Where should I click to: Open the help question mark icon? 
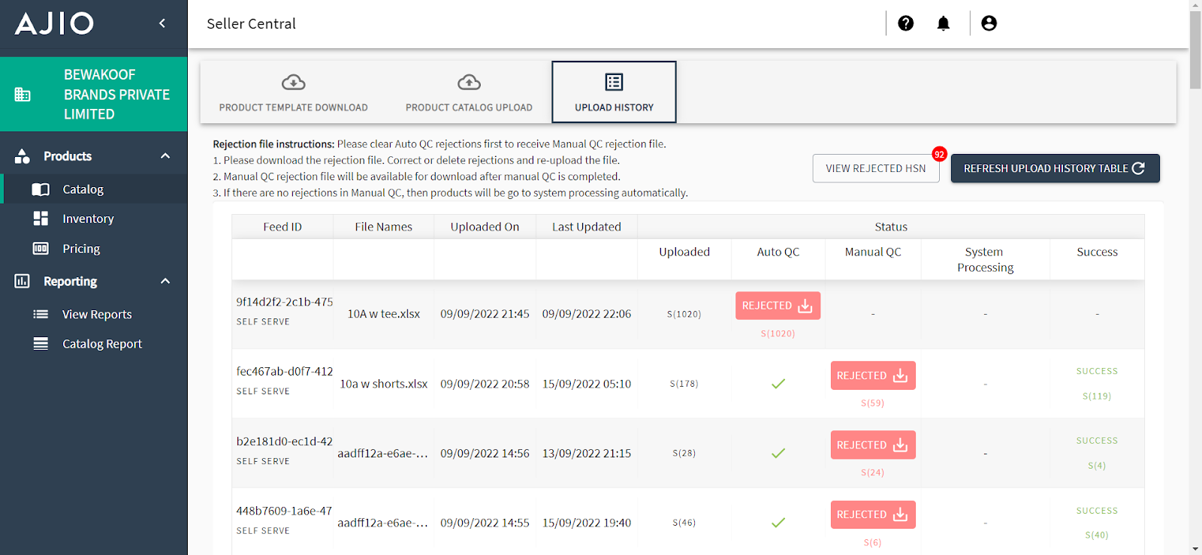tap(906, 23)
